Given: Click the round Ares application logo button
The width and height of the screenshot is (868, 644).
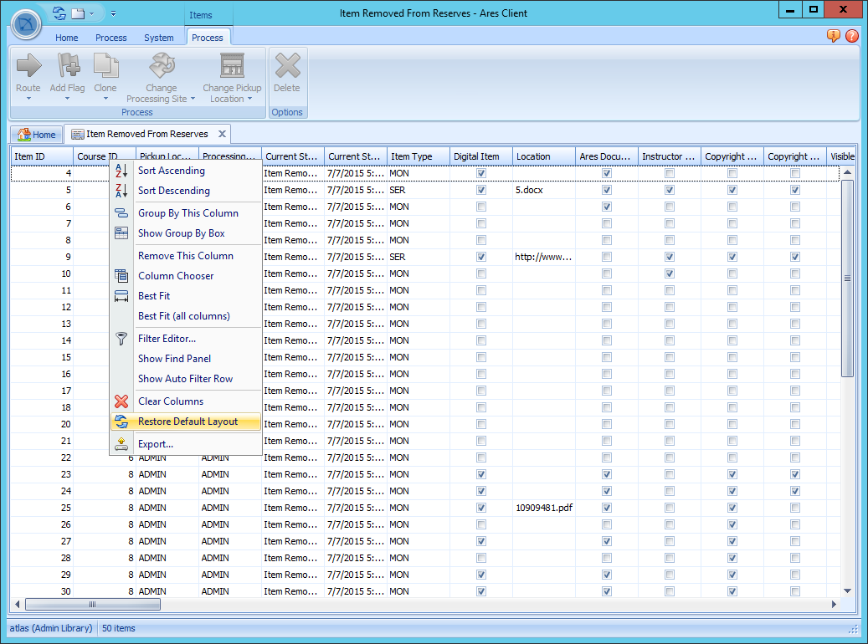Looking at the screenshot, I should point(27,24).
